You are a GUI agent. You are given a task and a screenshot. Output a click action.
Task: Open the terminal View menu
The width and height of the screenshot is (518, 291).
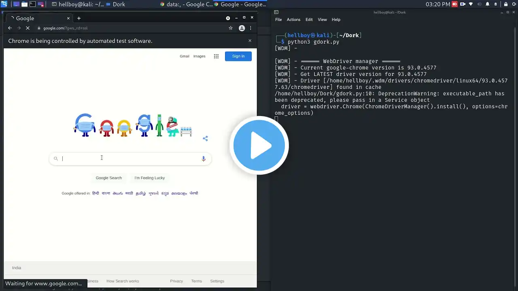pos(322,19)
